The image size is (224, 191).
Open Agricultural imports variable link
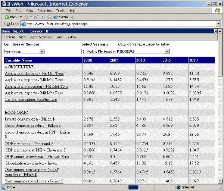pyautogui.click(x=34, y=80)
